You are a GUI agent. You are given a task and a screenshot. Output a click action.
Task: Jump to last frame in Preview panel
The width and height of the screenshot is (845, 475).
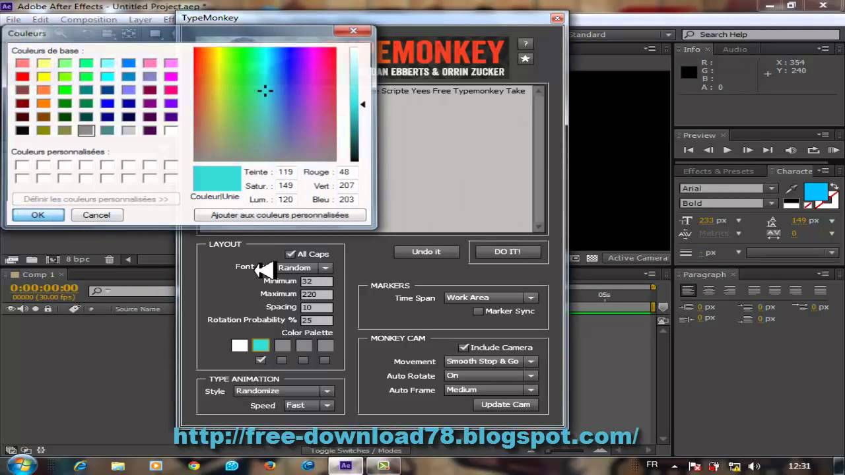(x=768, y=150)
